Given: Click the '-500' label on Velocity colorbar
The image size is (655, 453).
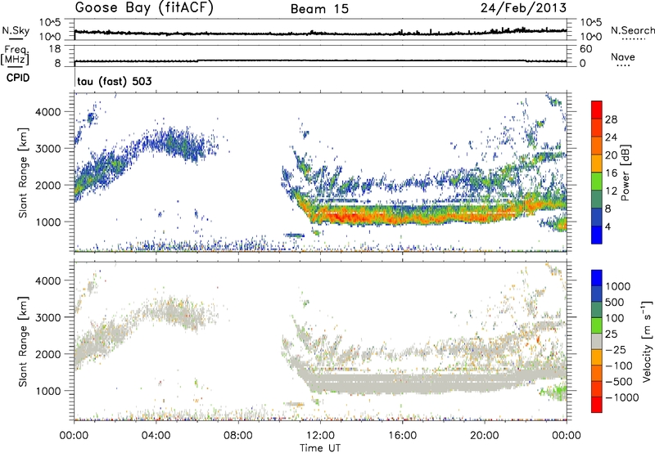Looking at the screenshot, I should tap(619, 381).
